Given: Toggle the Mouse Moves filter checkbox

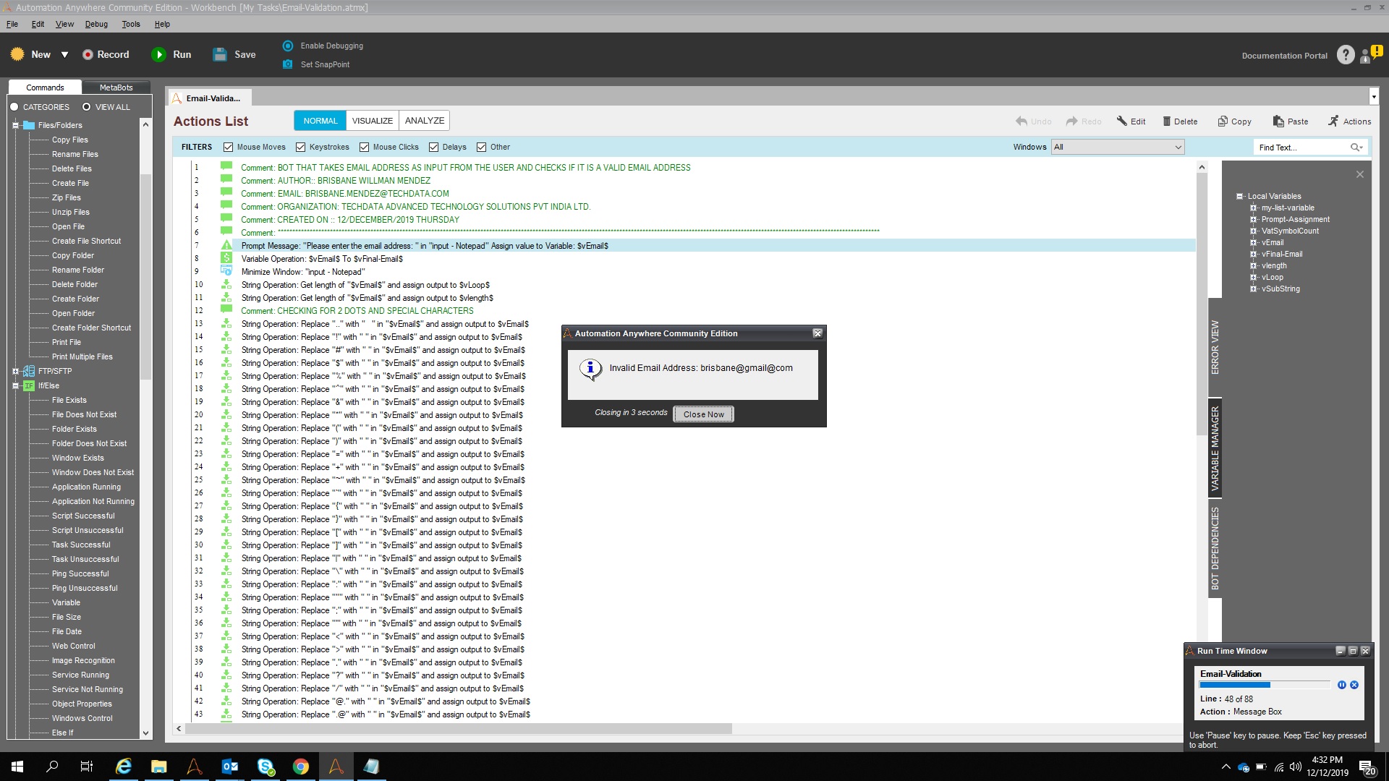Looking at the screenshot, I should coord(228,147).
